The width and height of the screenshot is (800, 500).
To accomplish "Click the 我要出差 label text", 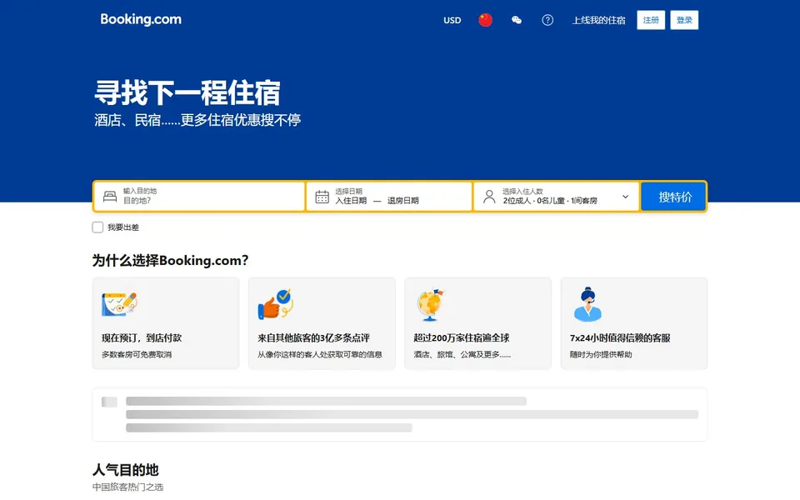I will click(123, 227).
